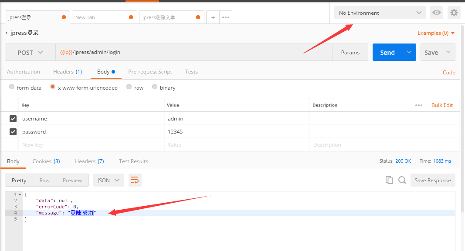
Task: Open Pre-request Script tab
Action: point(150,72)
